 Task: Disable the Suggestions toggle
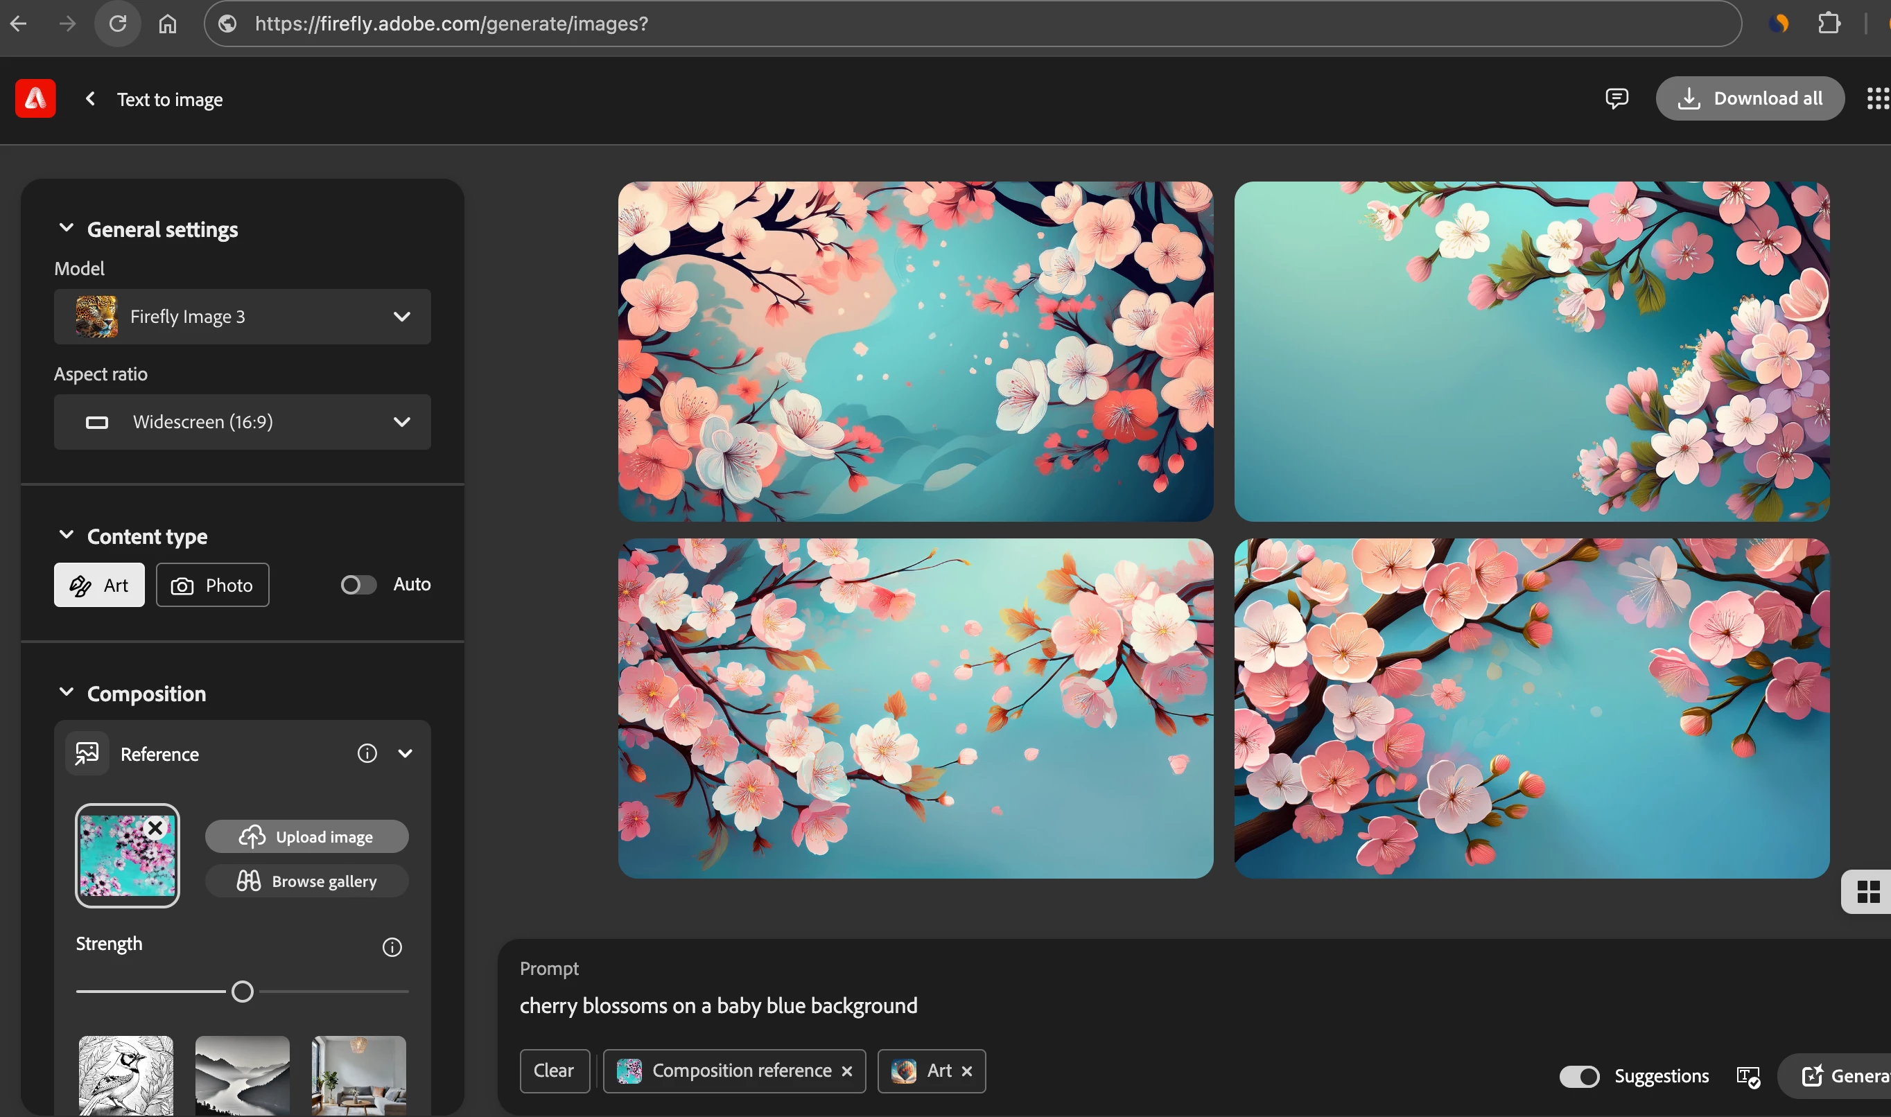1580,1076
